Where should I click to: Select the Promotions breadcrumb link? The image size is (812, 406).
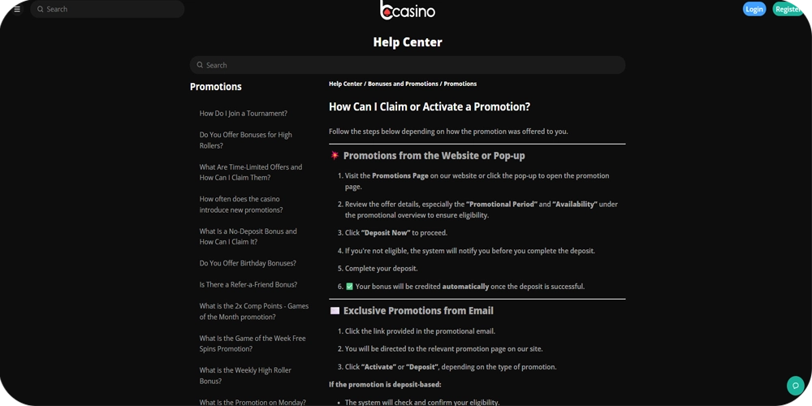click(x=460, y=84)
